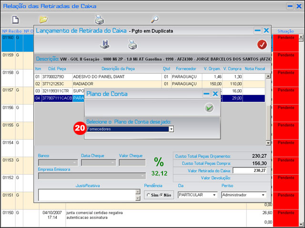Viewport: 305px width, 228px height.
Task: Open the folder icon in main toolbar
Action: pyautogui.click(x=43, y=19)
